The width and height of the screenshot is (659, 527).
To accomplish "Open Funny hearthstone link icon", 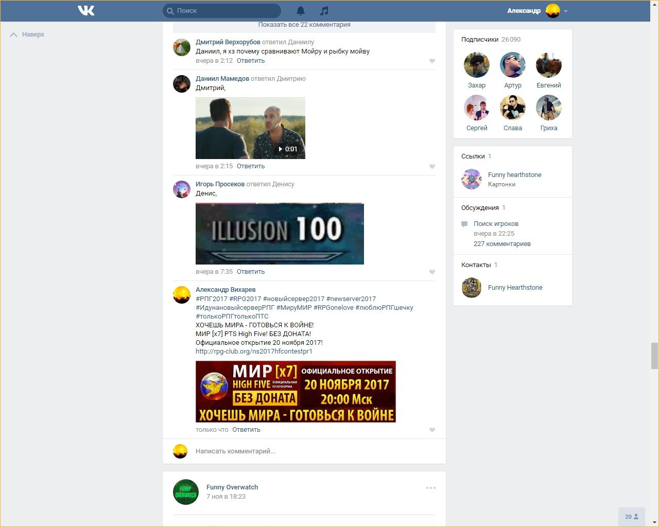I will tap(472, 179).
